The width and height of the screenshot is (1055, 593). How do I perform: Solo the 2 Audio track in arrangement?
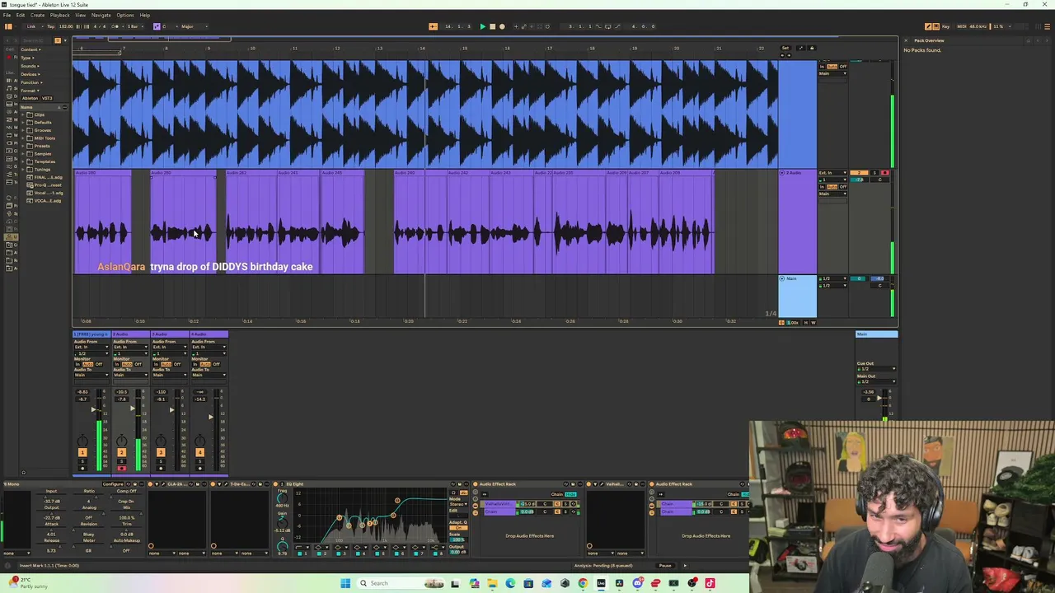coord(873,173)
